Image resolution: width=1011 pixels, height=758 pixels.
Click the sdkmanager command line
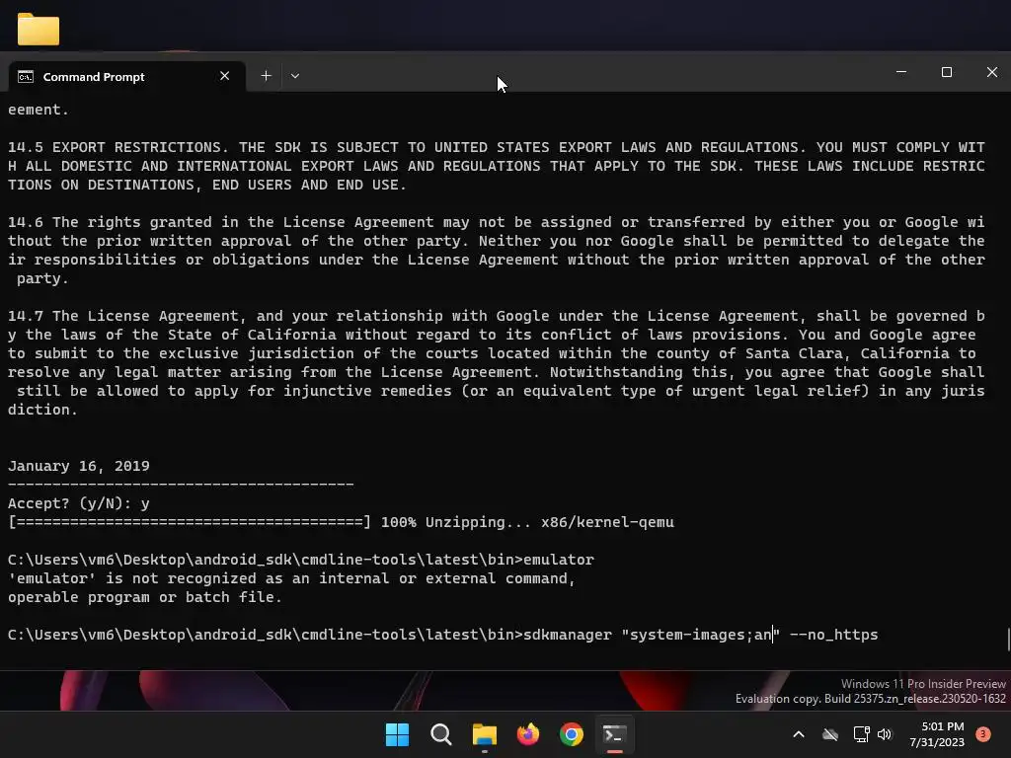[443, 635]
